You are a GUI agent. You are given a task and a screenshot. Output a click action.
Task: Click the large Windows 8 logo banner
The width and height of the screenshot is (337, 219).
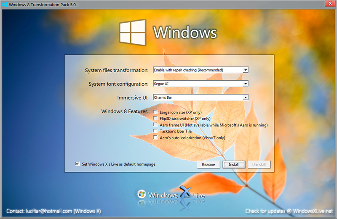pos(168,32)
